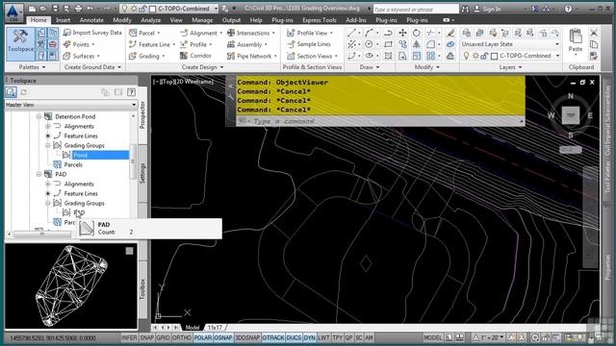Expand Alignments under Detention Pond

coord(48,126)
